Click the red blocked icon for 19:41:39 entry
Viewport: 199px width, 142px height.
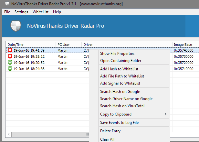pos(10,50)
